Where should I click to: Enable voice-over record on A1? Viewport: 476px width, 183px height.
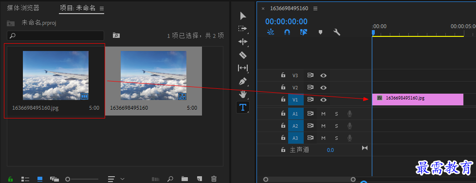(x=350, y=114)
